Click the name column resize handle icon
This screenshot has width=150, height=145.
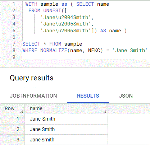pyautogui.click(x=105, y=112)
